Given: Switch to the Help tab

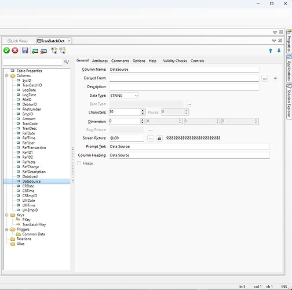Looking at the screenshot, I should click(x=152, y=61).
